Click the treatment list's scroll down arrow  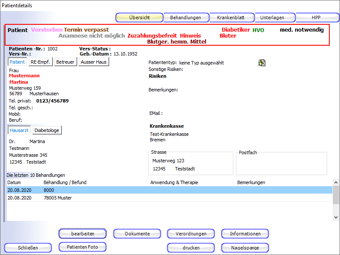tap(336, 217)
